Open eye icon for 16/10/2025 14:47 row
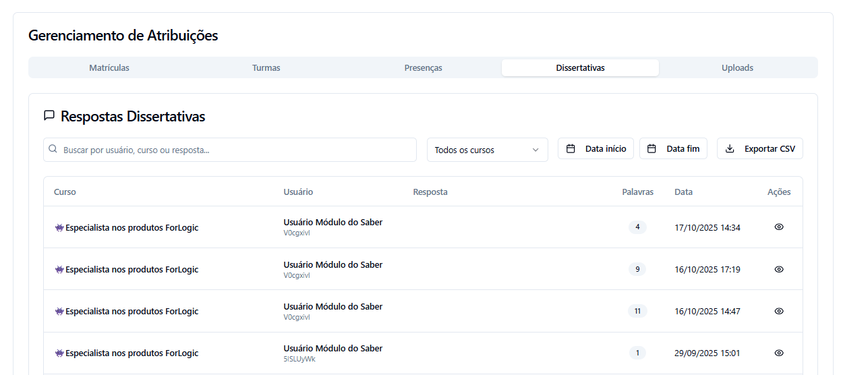Screen dimensions: 841x375 tap(778, 311)
